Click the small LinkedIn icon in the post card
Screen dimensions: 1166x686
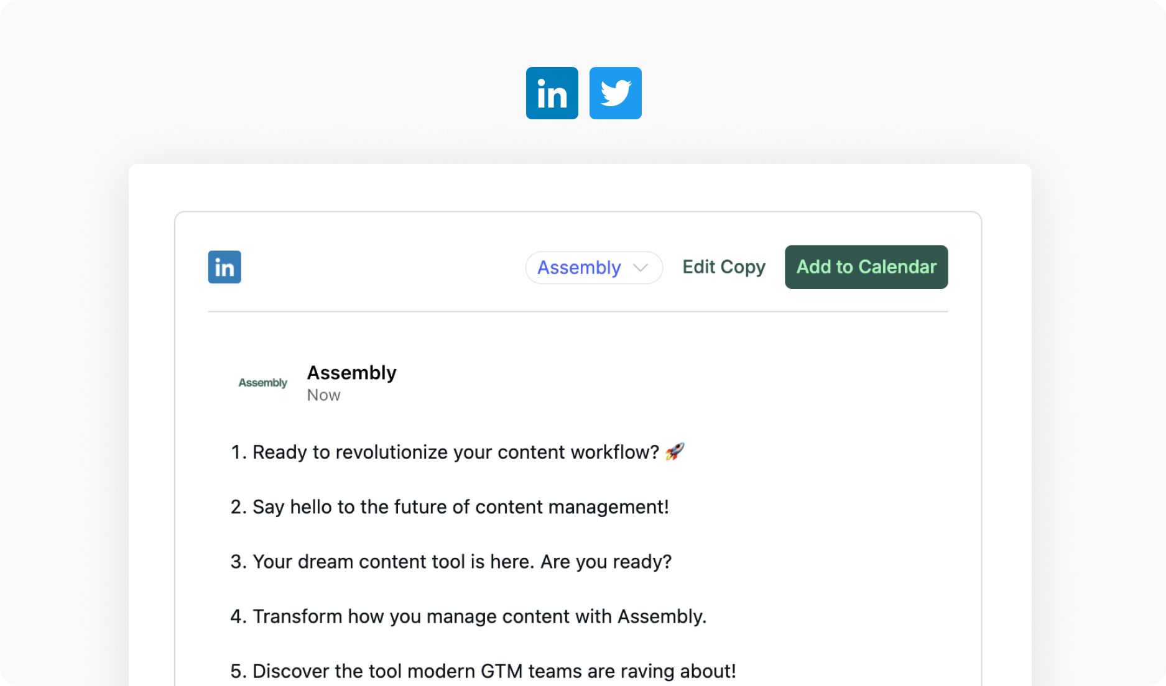tap(224, 267)
